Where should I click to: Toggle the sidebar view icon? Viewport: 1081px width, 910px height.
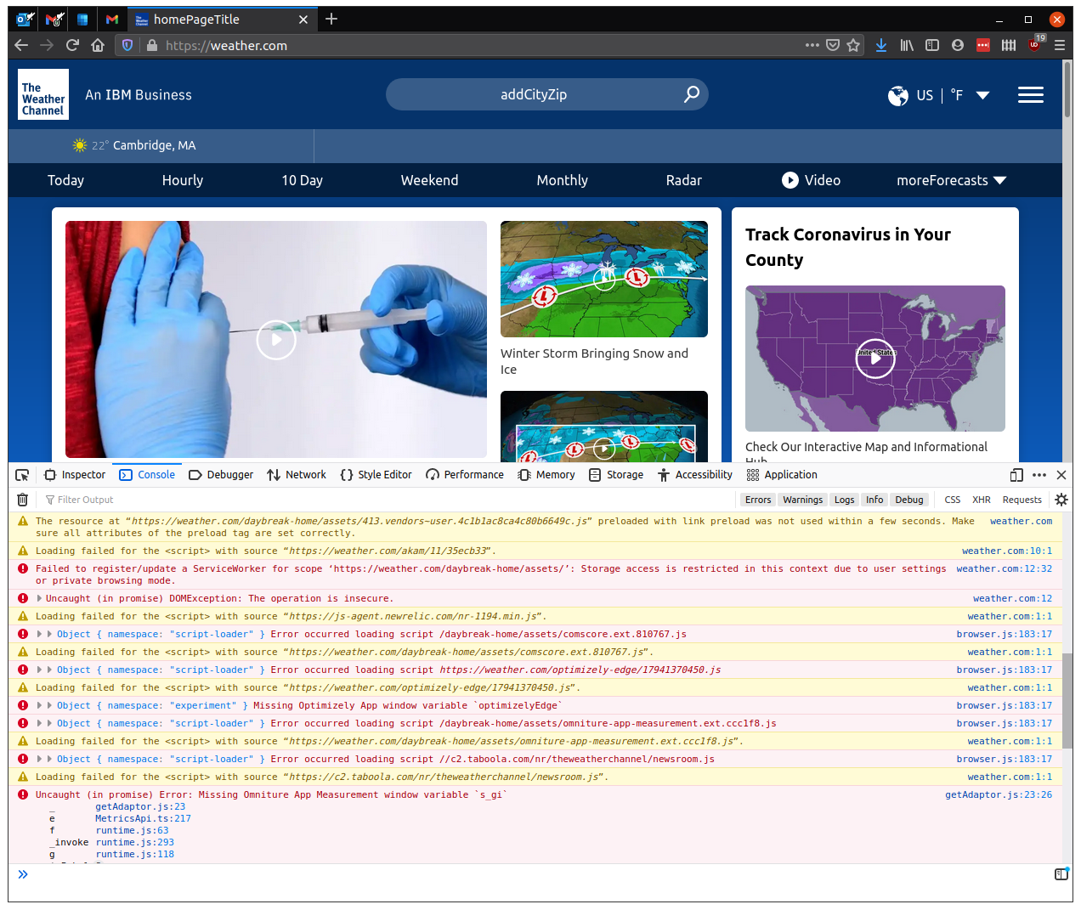click(932, 45)
